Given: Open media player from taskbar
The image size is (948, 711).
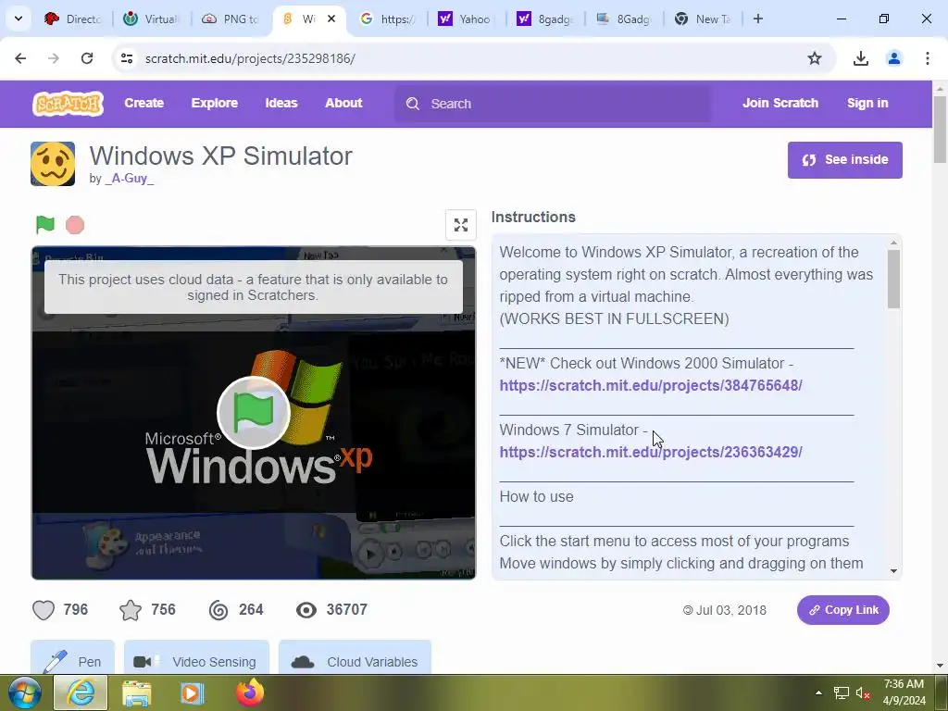Looking at the screenshot, I should [192, 692].
